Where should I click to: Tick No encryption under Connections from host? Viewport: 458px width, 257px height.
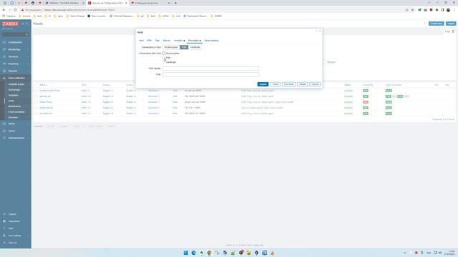tap(164, 54)
